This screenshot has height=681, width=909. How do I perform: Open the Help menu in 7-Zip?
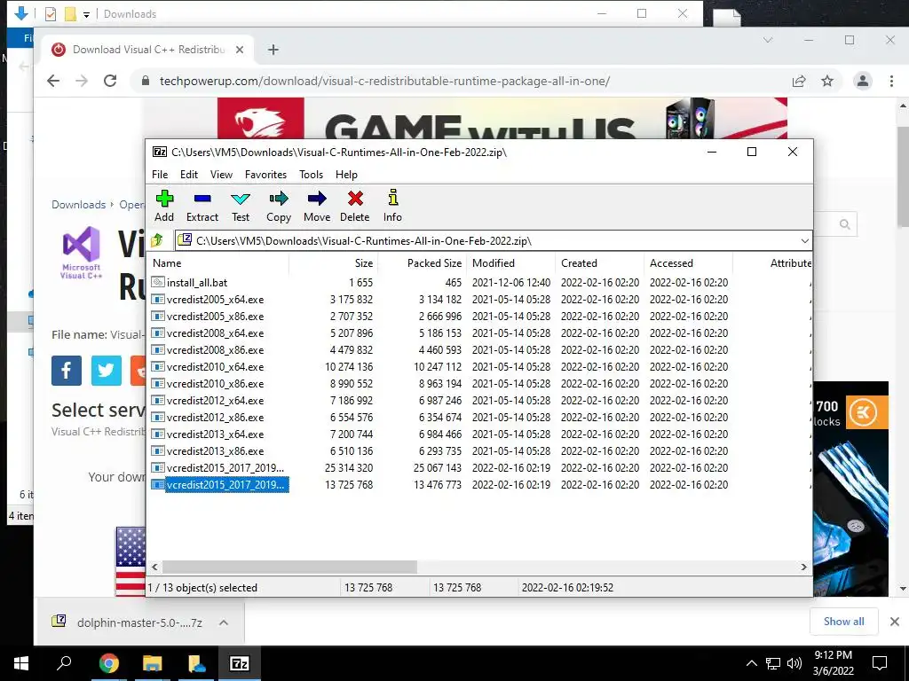coord(346,175)
